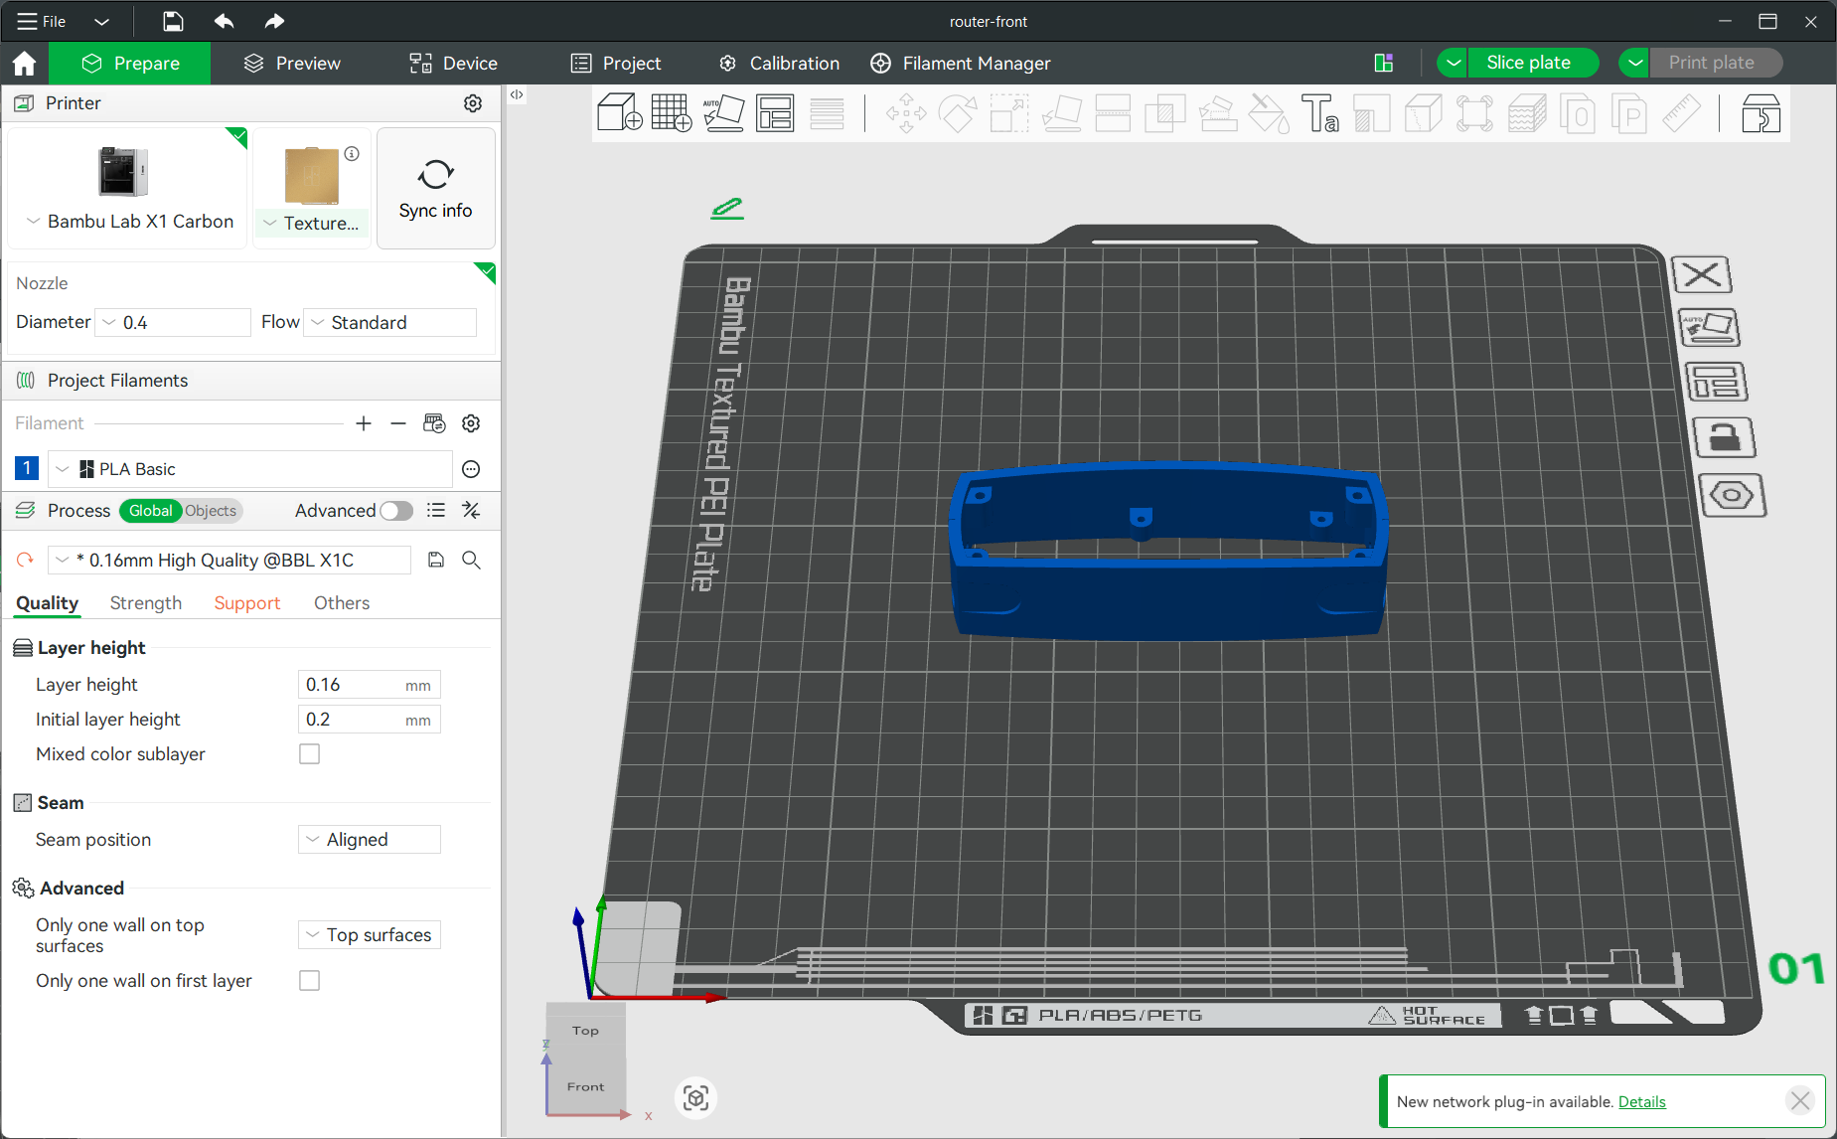Click the Auto orient toolbar icon
Screen dimensions: 1837x1139
point(723,113)
